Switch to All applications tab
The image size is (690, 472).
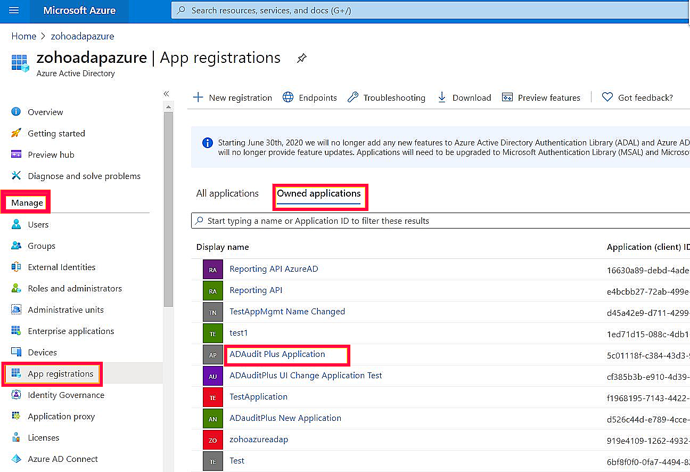coord(227,193)
